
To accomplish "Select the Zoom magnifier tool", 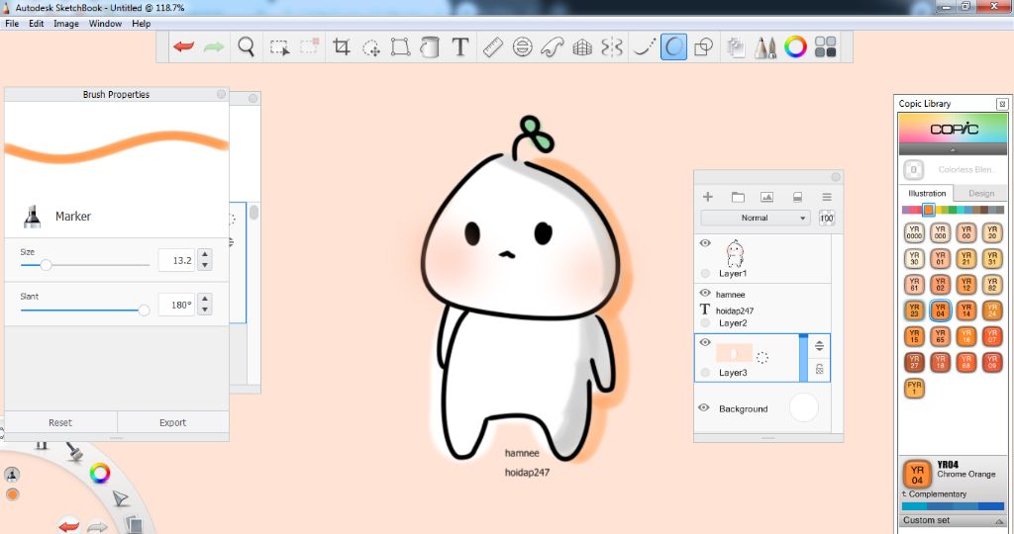I will (247, 46).
